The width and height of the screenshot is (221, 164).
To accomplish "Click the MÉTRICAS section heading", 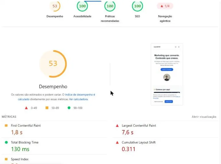I will tap(9, 117).
